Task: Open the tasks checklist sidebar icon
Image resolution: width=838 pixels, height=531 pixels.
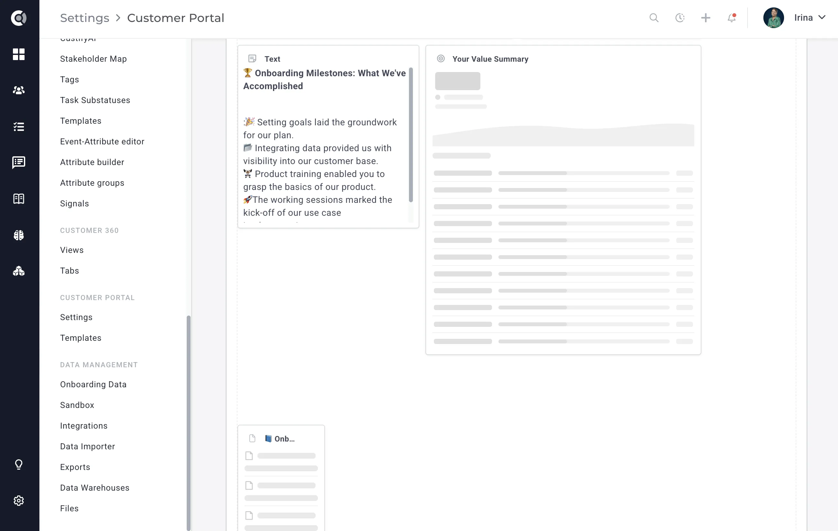Action: (x=19, y=127)
